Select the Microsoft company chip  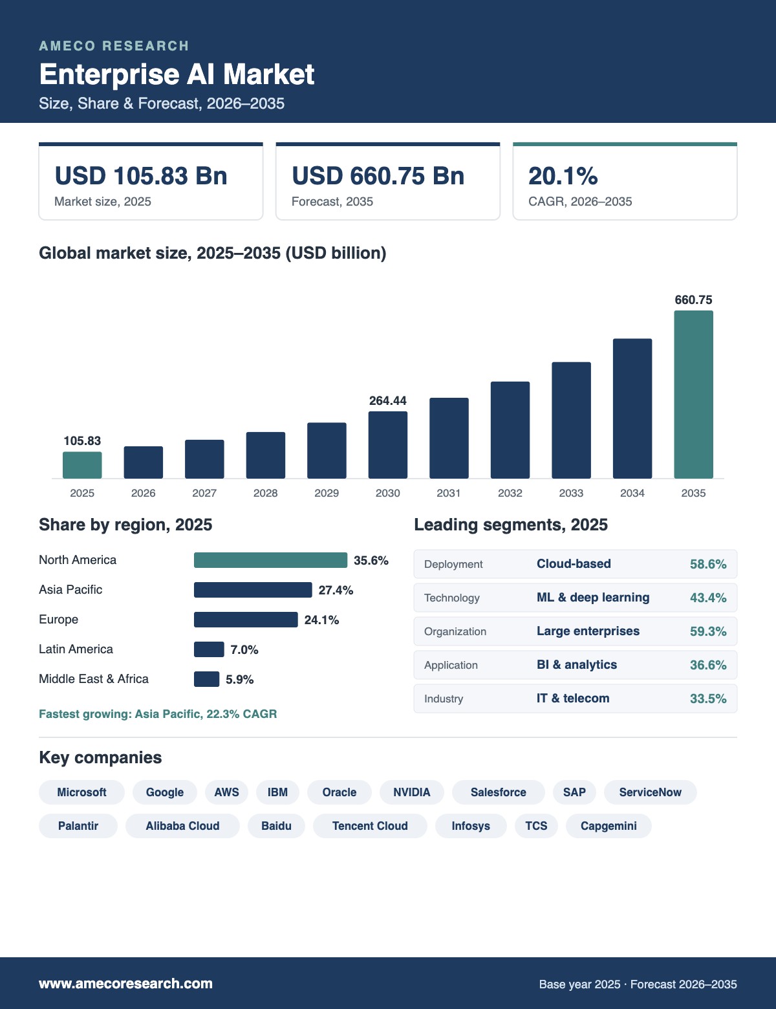click(x=81, y=792)
